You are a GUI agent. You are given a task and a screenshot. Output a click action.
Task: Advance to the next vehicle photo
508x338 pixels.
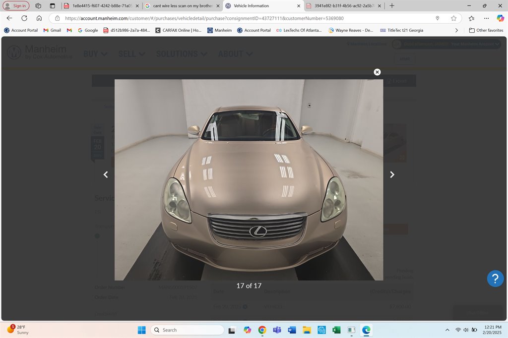click(x=392, y=174)
